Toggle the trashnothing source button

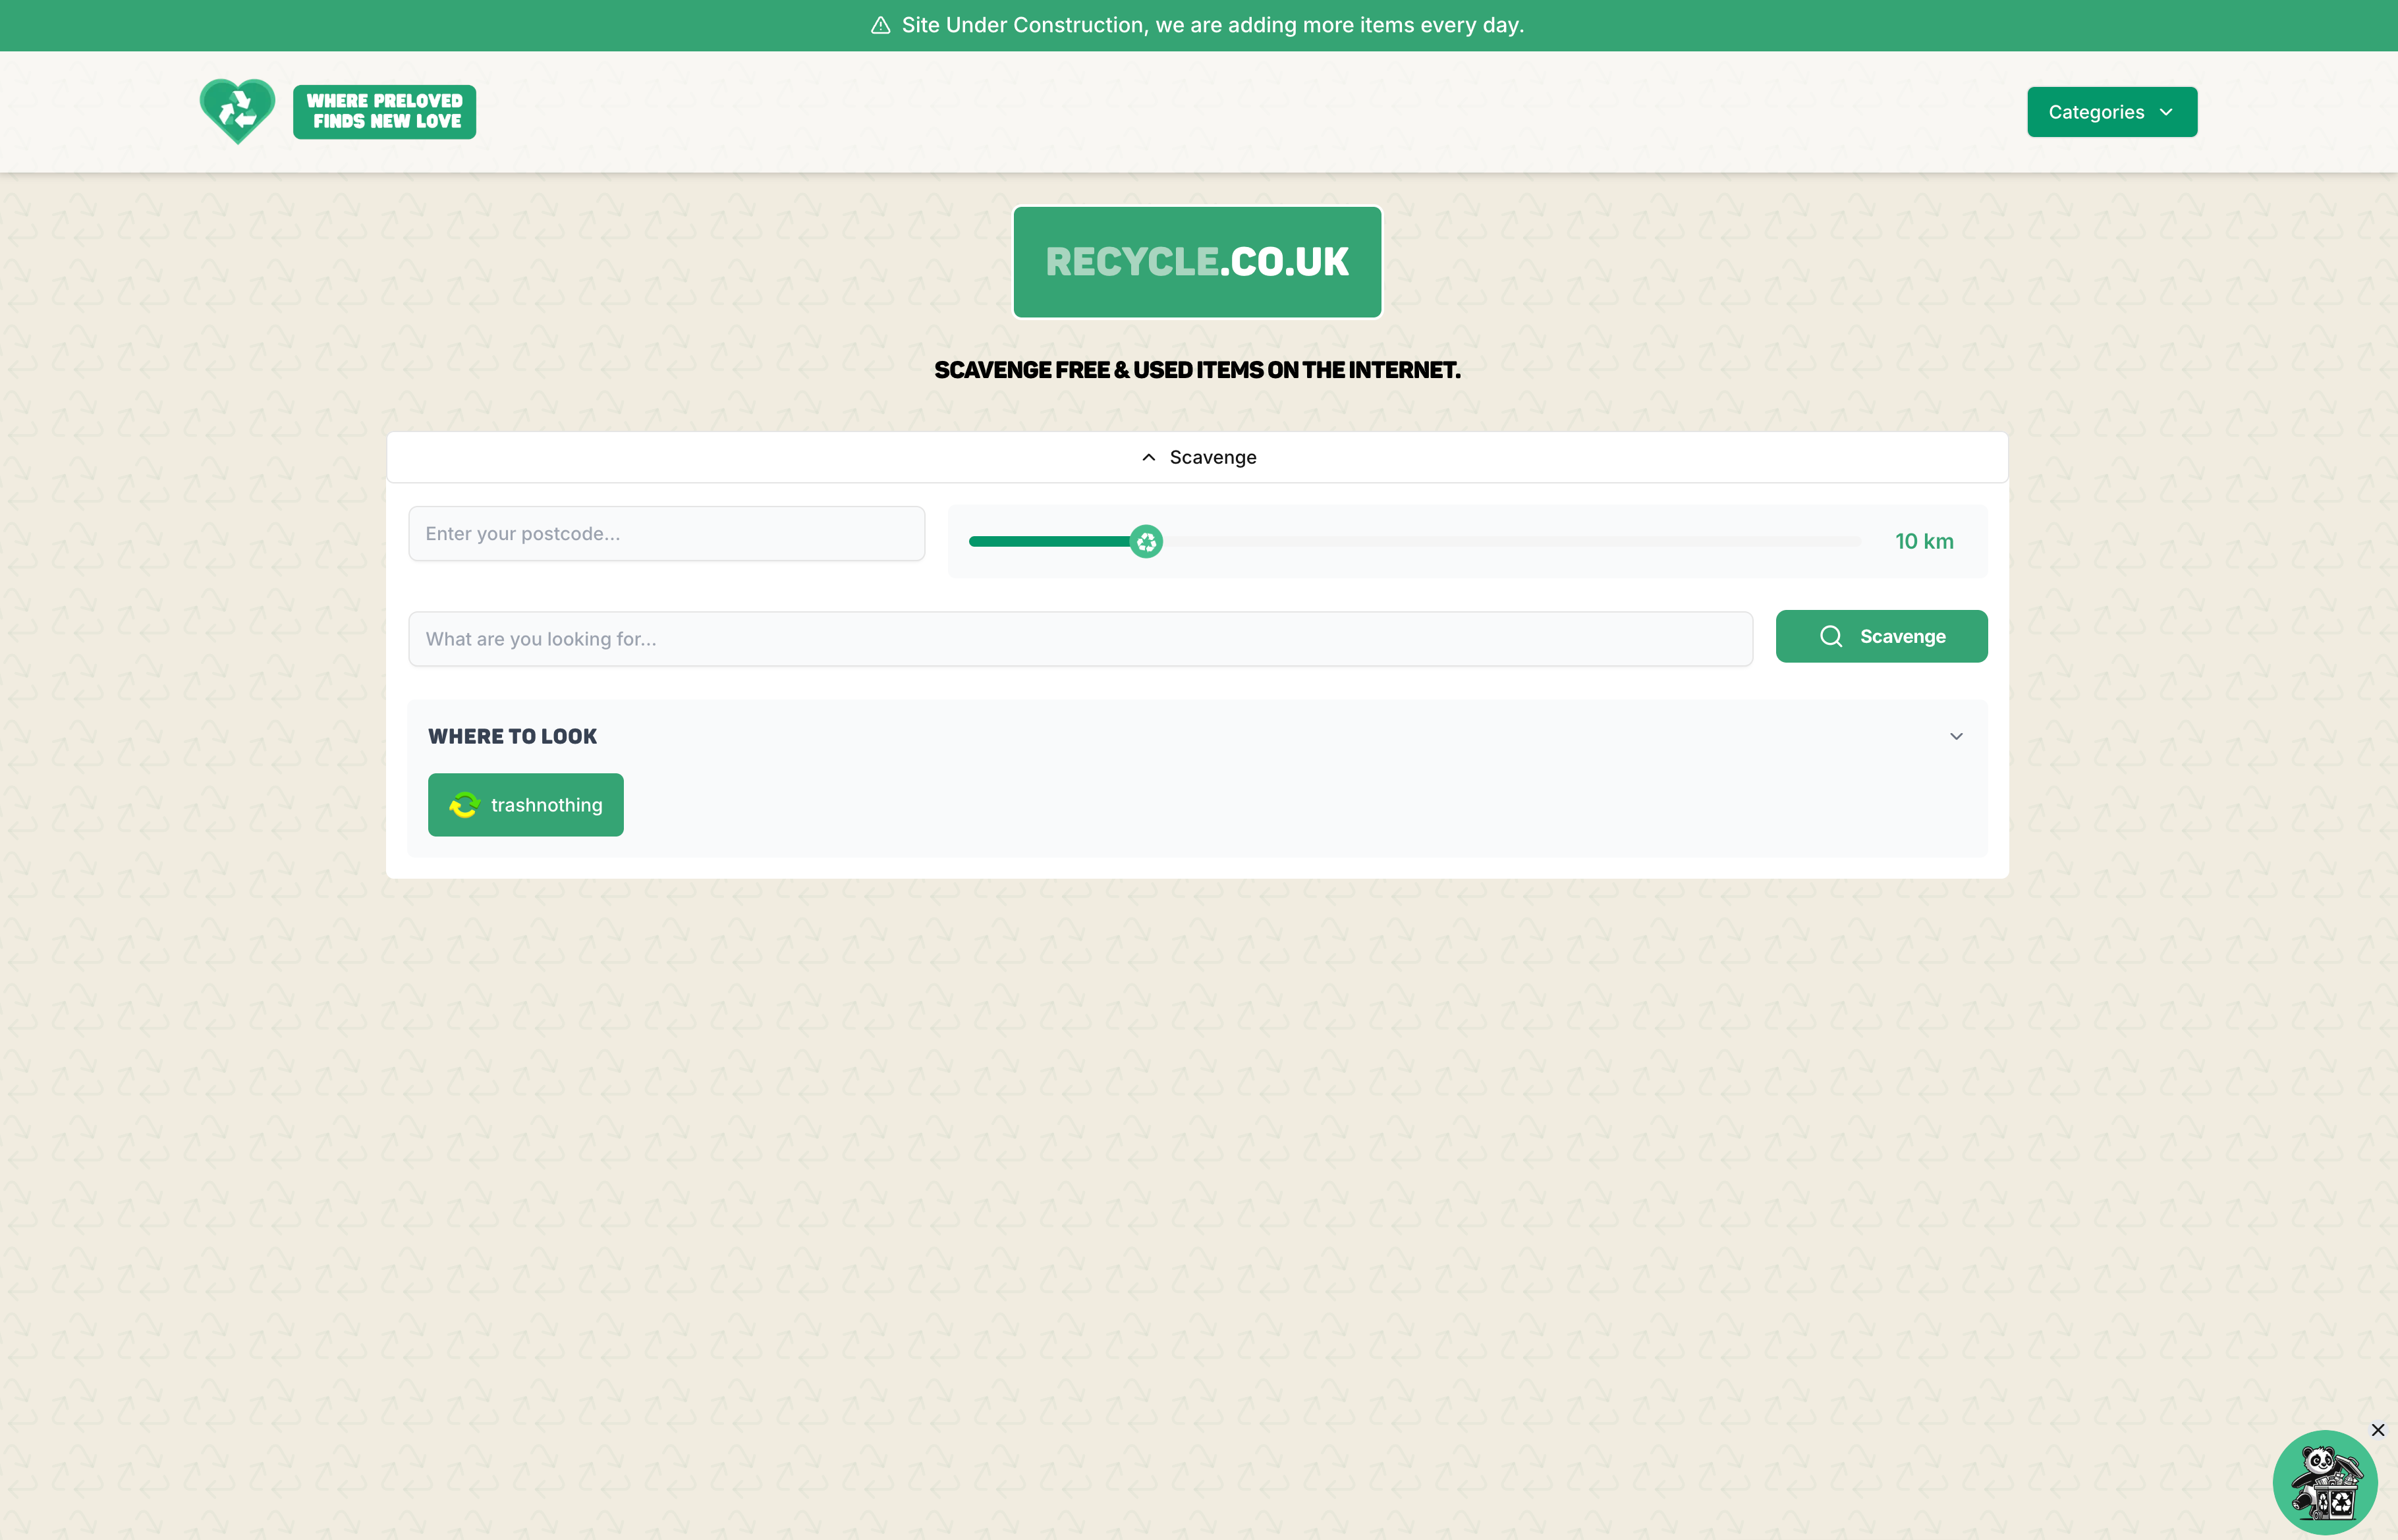[x=525, y=805]
